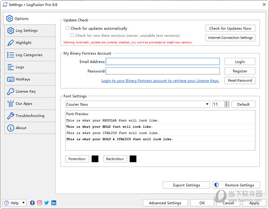Click the Help question mark icon
The height and width of the screenshot is (209, 269).
coord(7,203)
